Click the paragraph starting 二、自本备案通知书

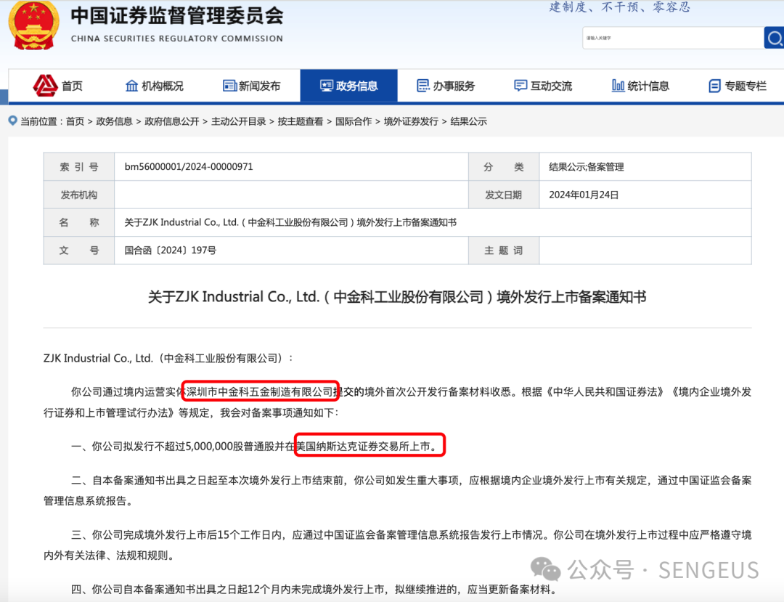(398, 491)
